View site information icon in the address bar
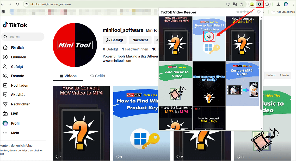Screen dimensions: 296x161 [x=26, y=4]
